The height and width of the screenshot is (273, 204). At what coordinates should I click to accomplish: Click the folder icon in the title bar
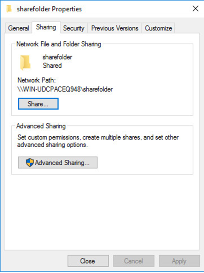point(9,9)
